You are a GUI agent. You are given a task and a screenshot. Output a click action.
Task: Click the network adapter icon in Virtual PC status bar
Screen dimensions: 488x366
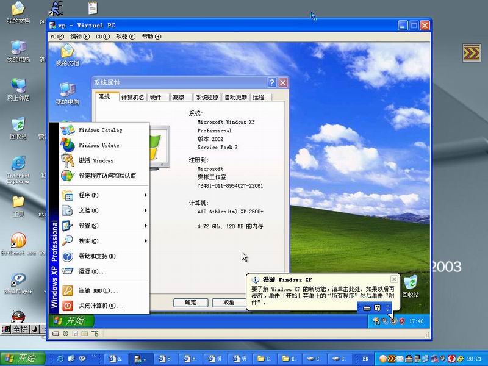click(95, 334)
